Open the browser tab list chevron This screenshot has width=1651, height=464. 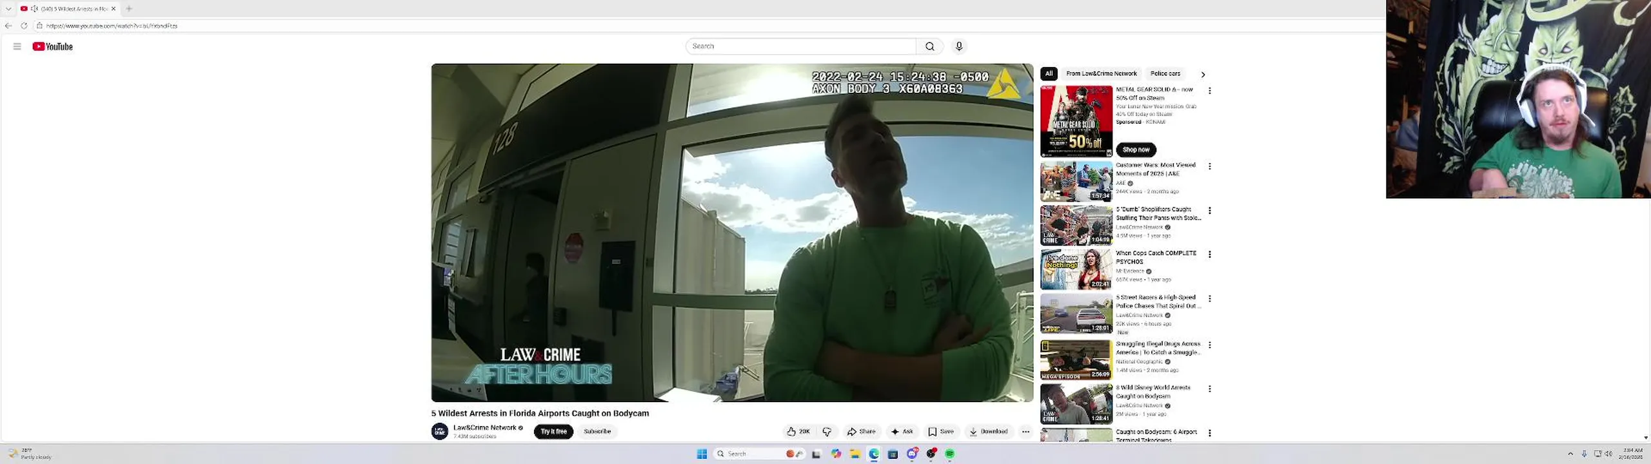point(8,8)
